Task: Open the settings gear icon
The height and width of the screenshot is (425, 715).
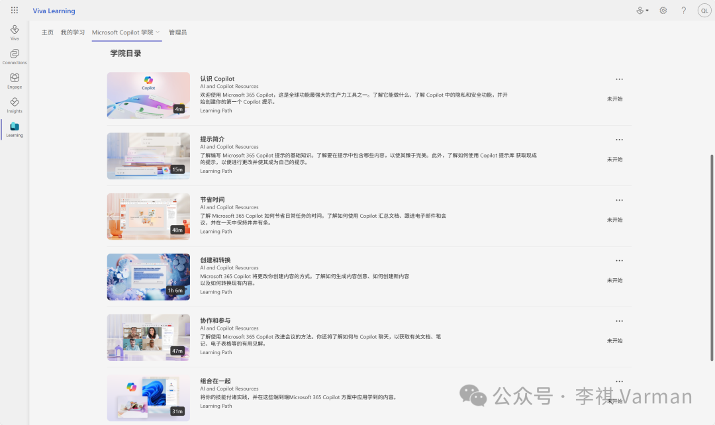Action: tap(663, 11)
